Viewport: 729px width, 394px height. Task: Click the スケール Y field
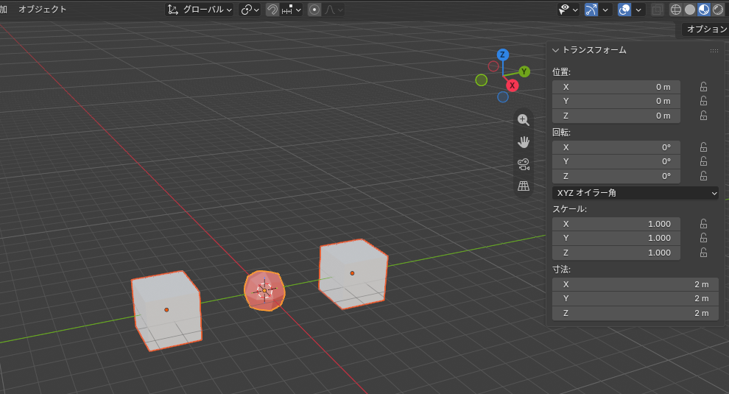tap(616, 238)
